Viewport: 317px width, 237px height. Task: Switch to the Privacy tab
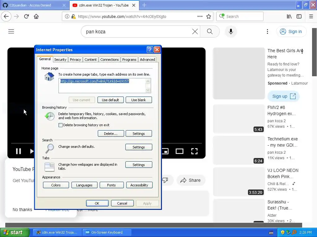point(76,60)
